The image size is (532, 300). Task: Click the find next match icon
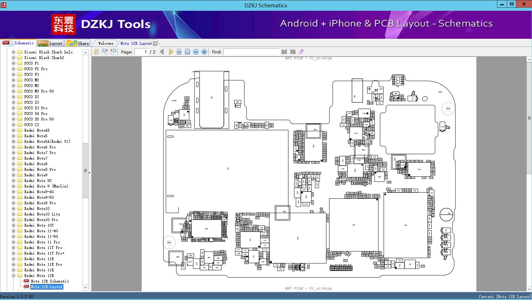pos(293,52)
